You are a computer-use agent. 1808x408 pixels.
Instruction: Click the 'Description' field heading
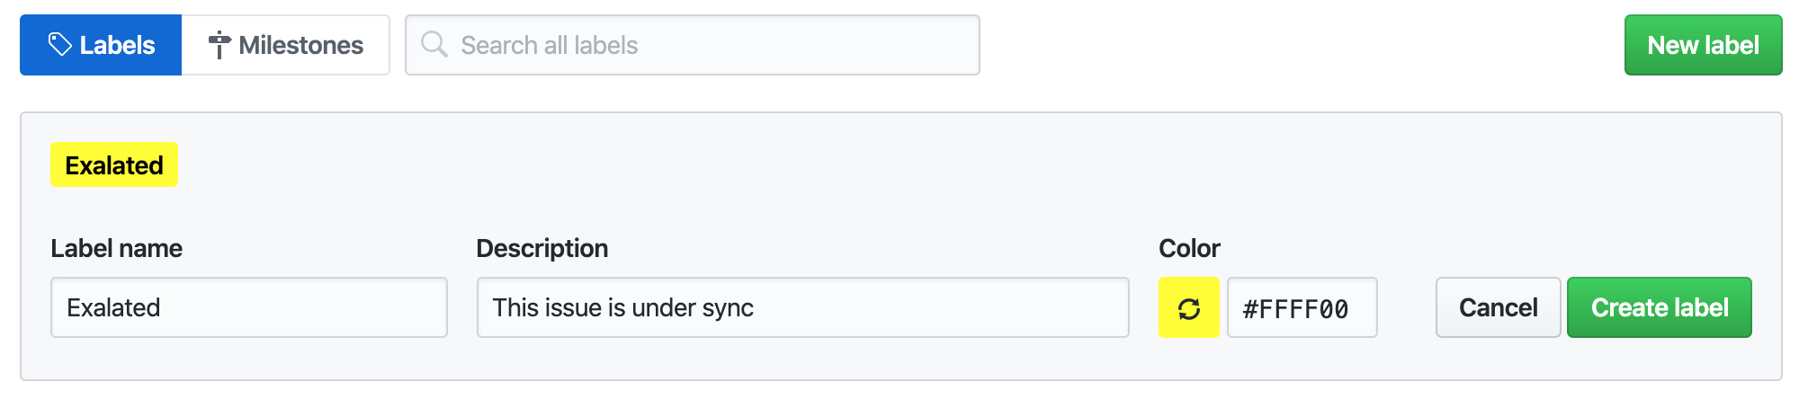pyautogui.click(x=542, y=248)
